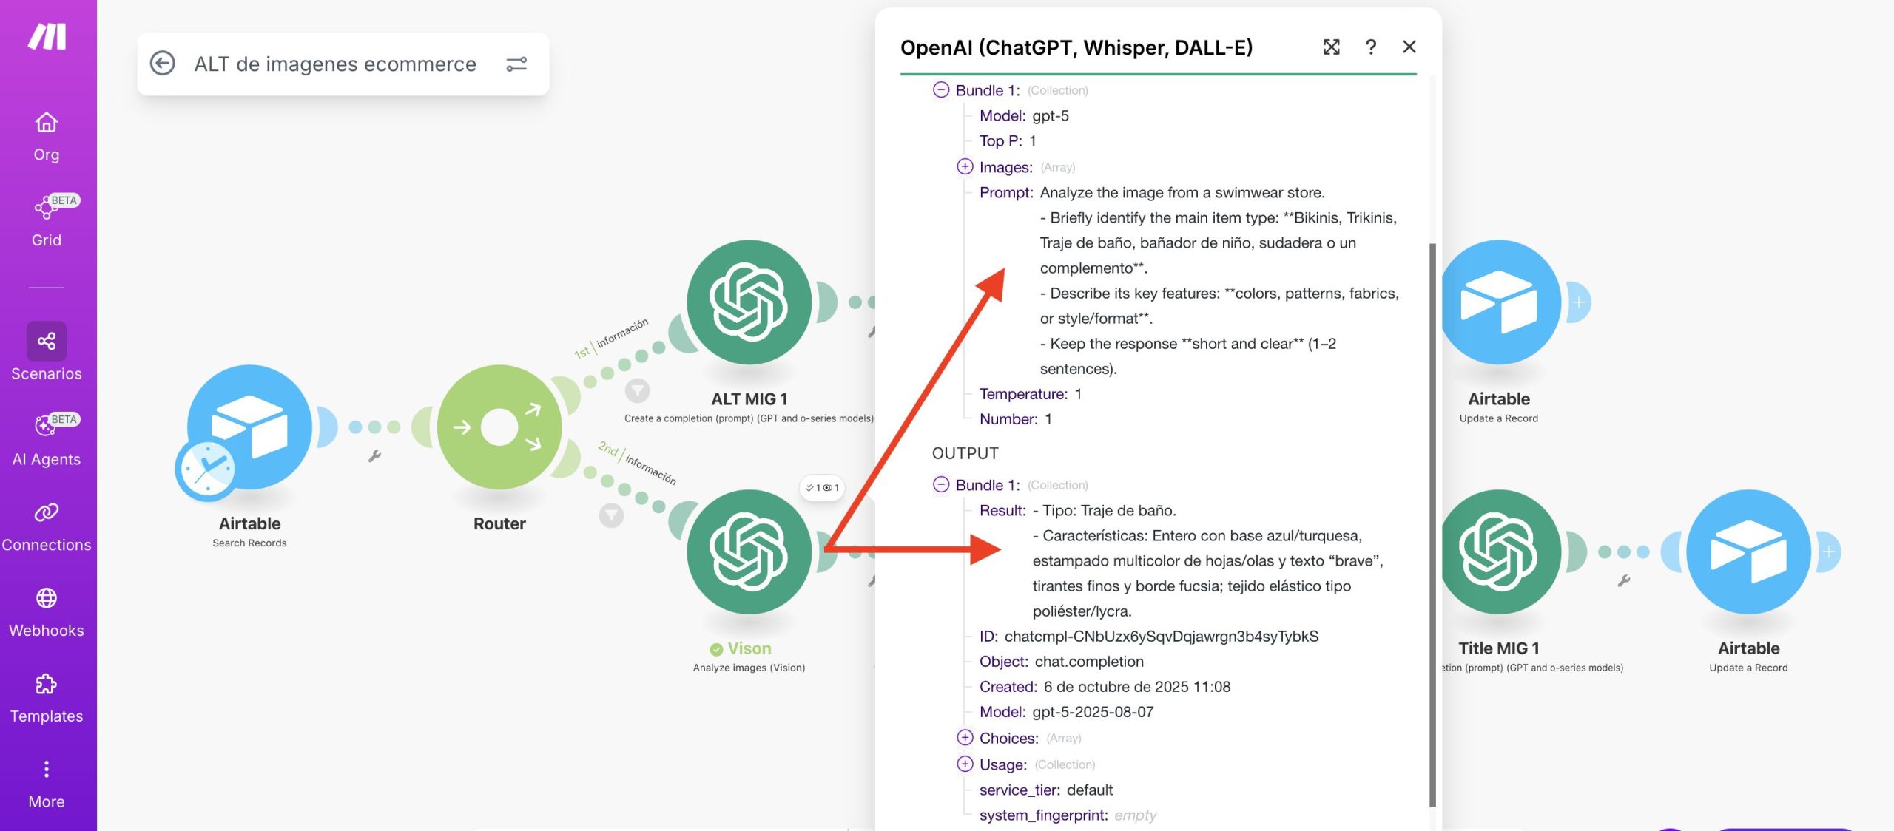Screen dimensions: 1894x831
Task: Go to AI Agents section
Action: (x=47, y=440)
